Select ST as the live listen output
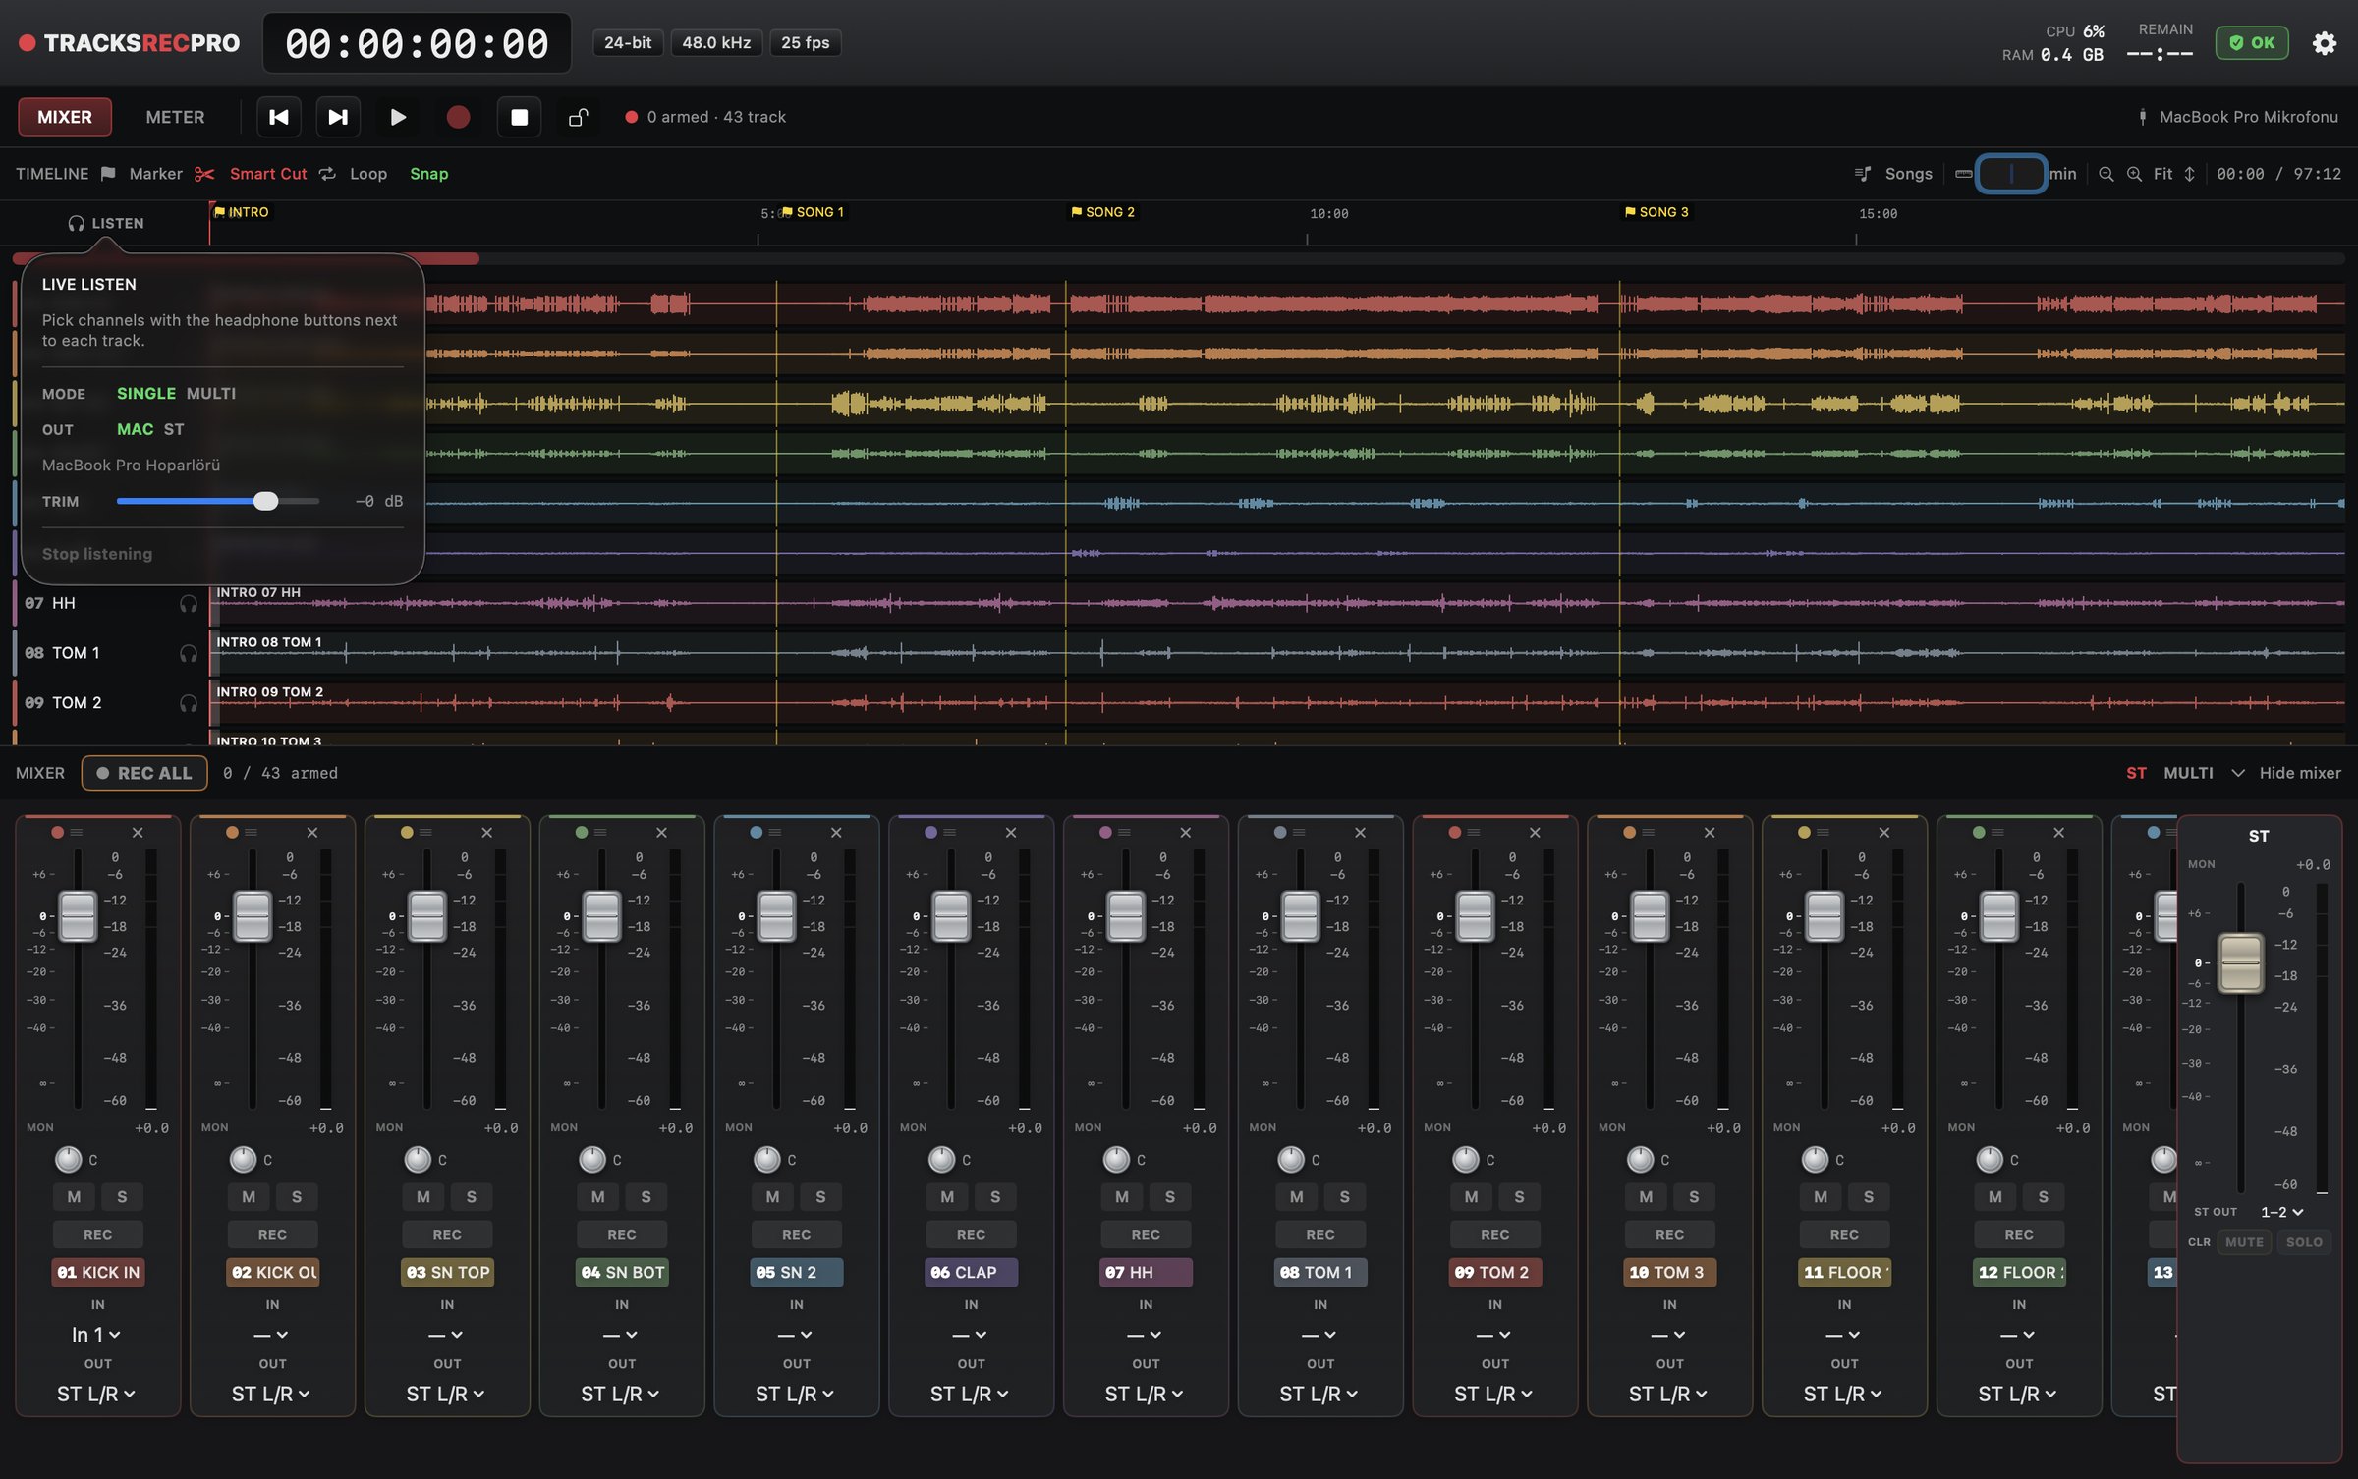This screenshot has width=2358, height=1479. [174, 429]
